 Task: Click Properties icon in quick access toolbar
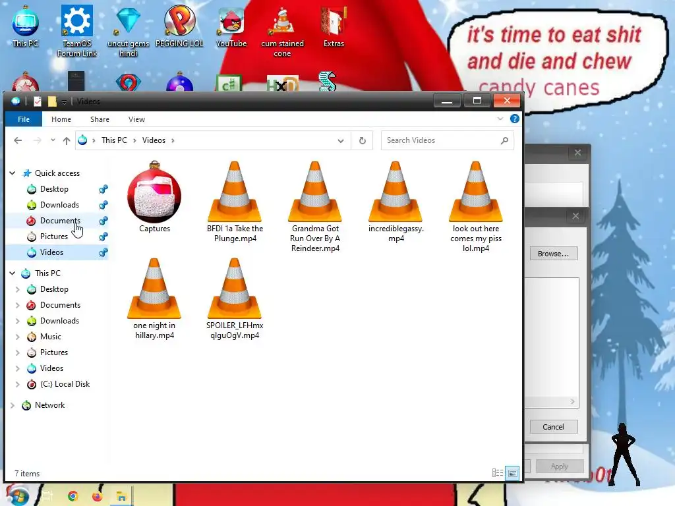(x=38, y=101)
